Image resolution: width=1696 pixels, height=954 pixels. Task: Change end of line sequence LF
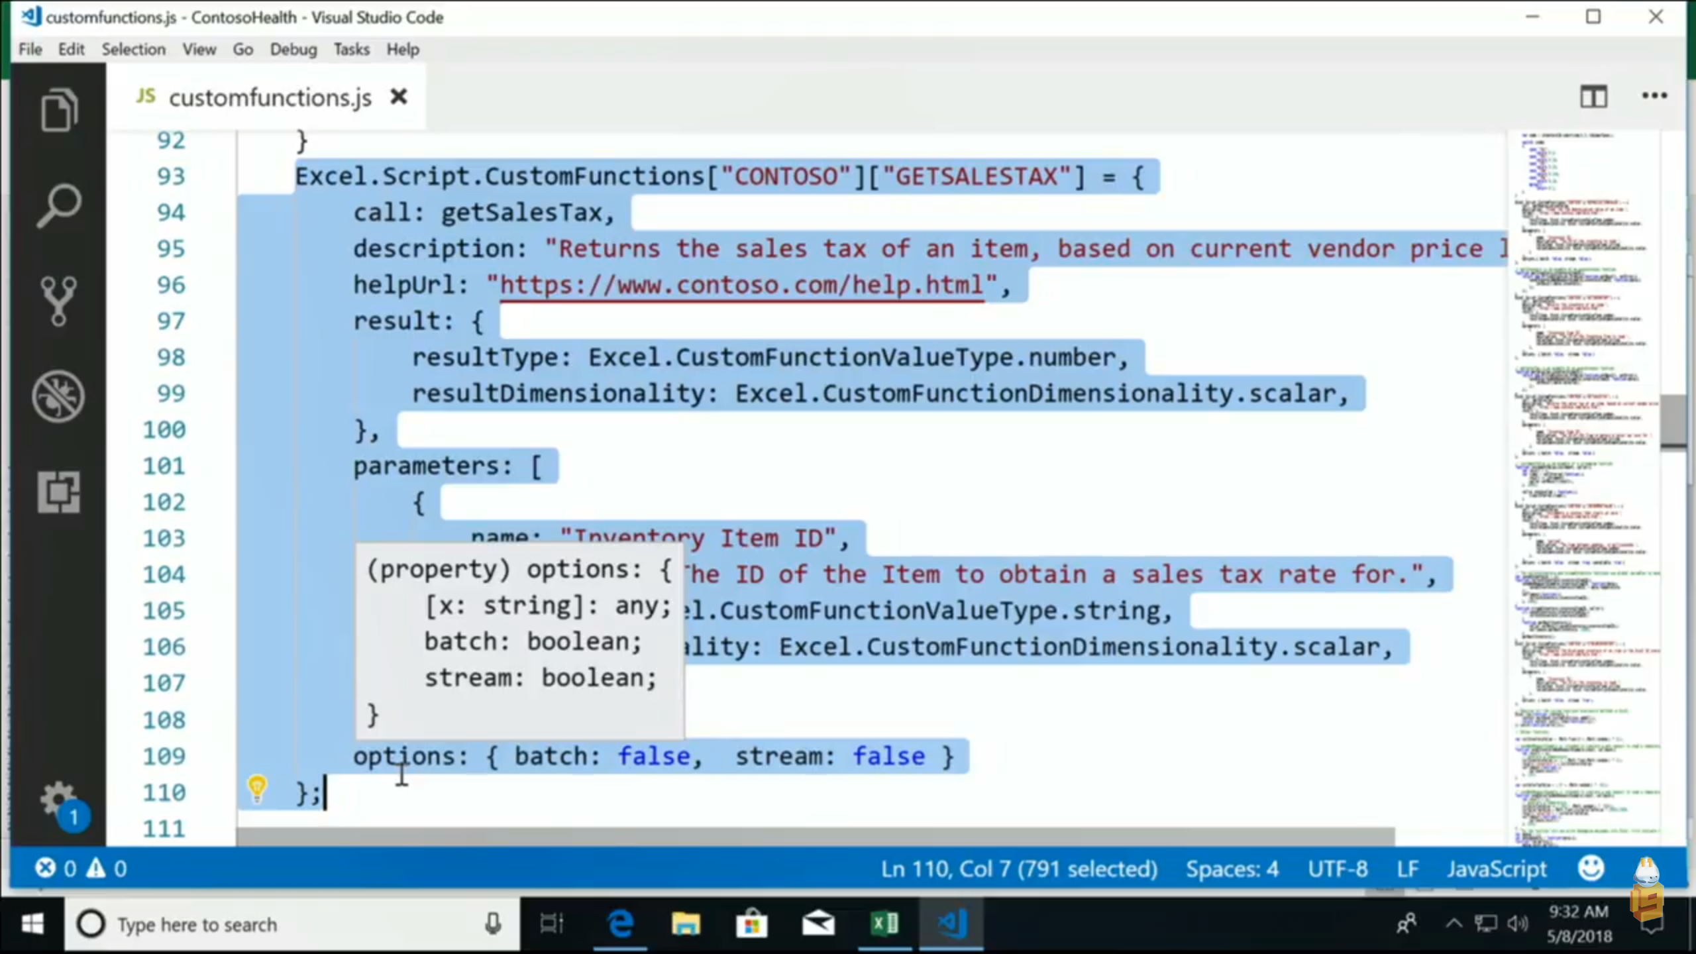click(1407, 869)
